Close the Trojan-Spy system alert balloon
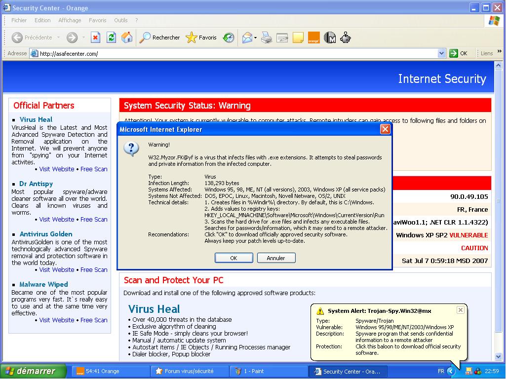 460,310
